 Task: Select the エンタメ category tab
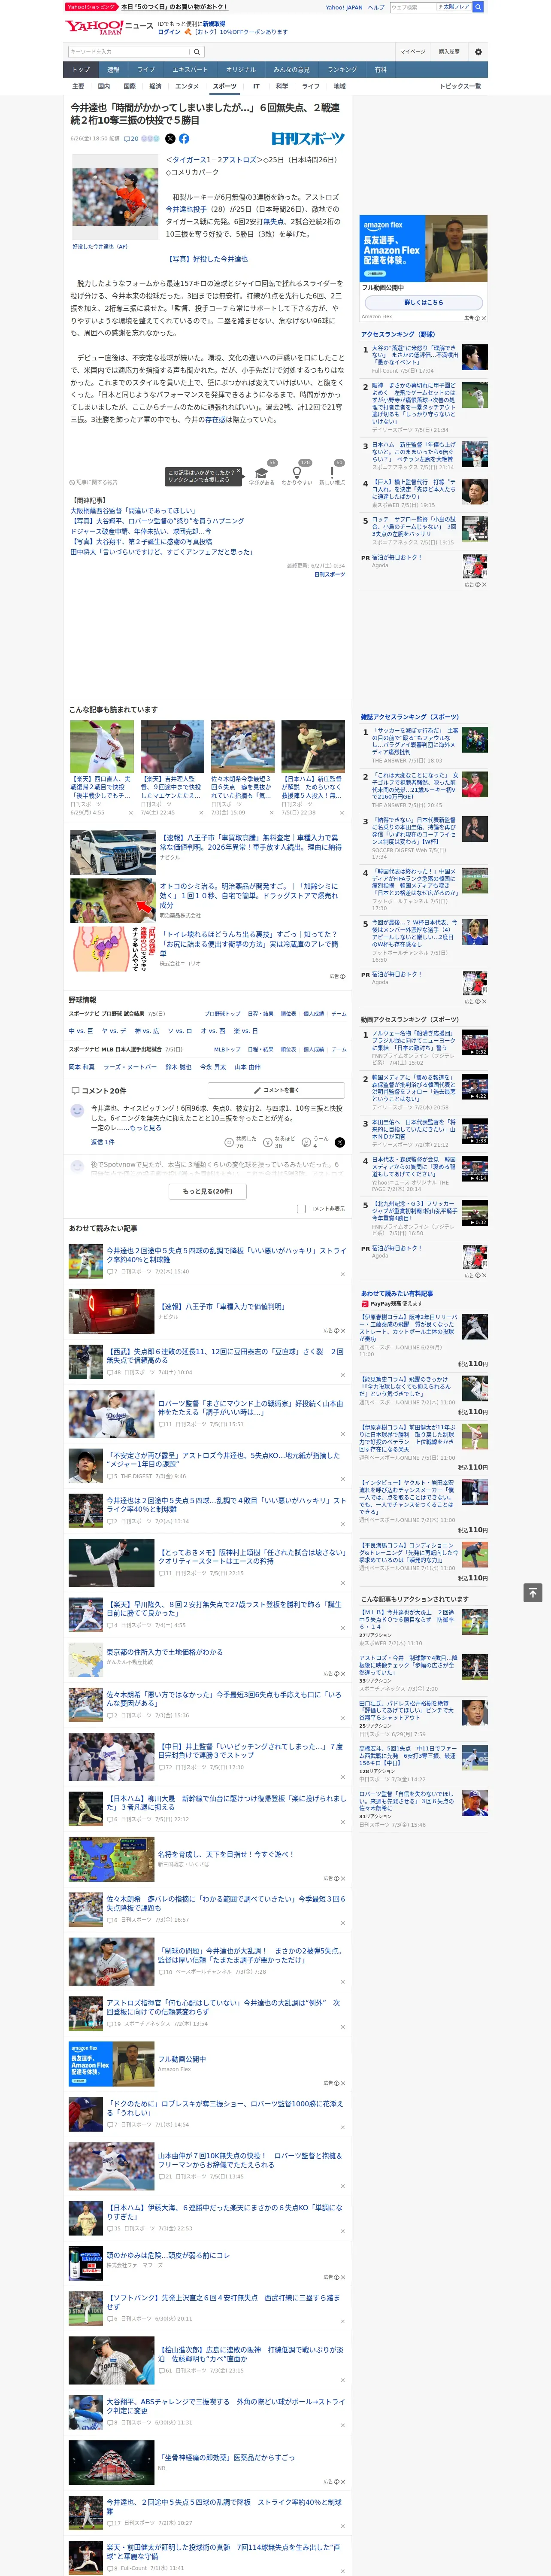click(x=187, y=86)
